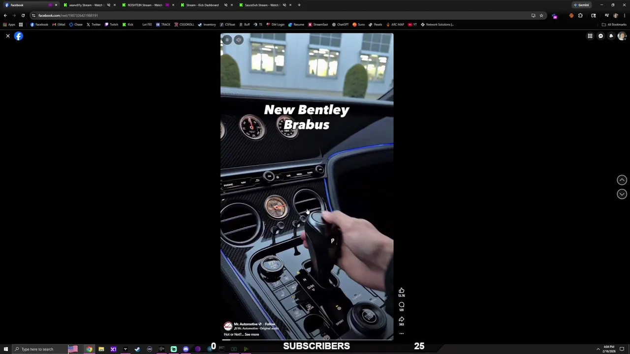Open the reel's three-dot options menu
Screen dimensions: 630x354
tap(401, 333)
